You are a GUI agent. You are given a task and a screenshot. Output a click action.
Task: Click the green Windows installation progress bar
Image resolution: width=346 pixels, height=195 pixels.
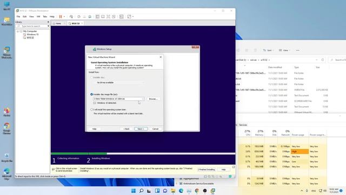pos(79,153)
